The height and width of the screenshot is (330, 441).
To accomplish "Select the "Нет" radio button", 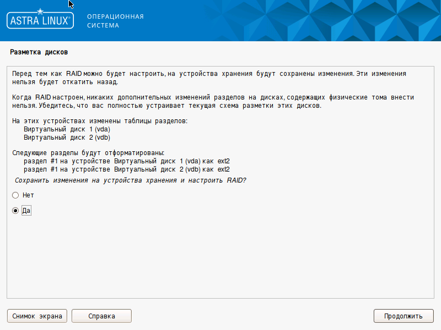I will 16,195.
